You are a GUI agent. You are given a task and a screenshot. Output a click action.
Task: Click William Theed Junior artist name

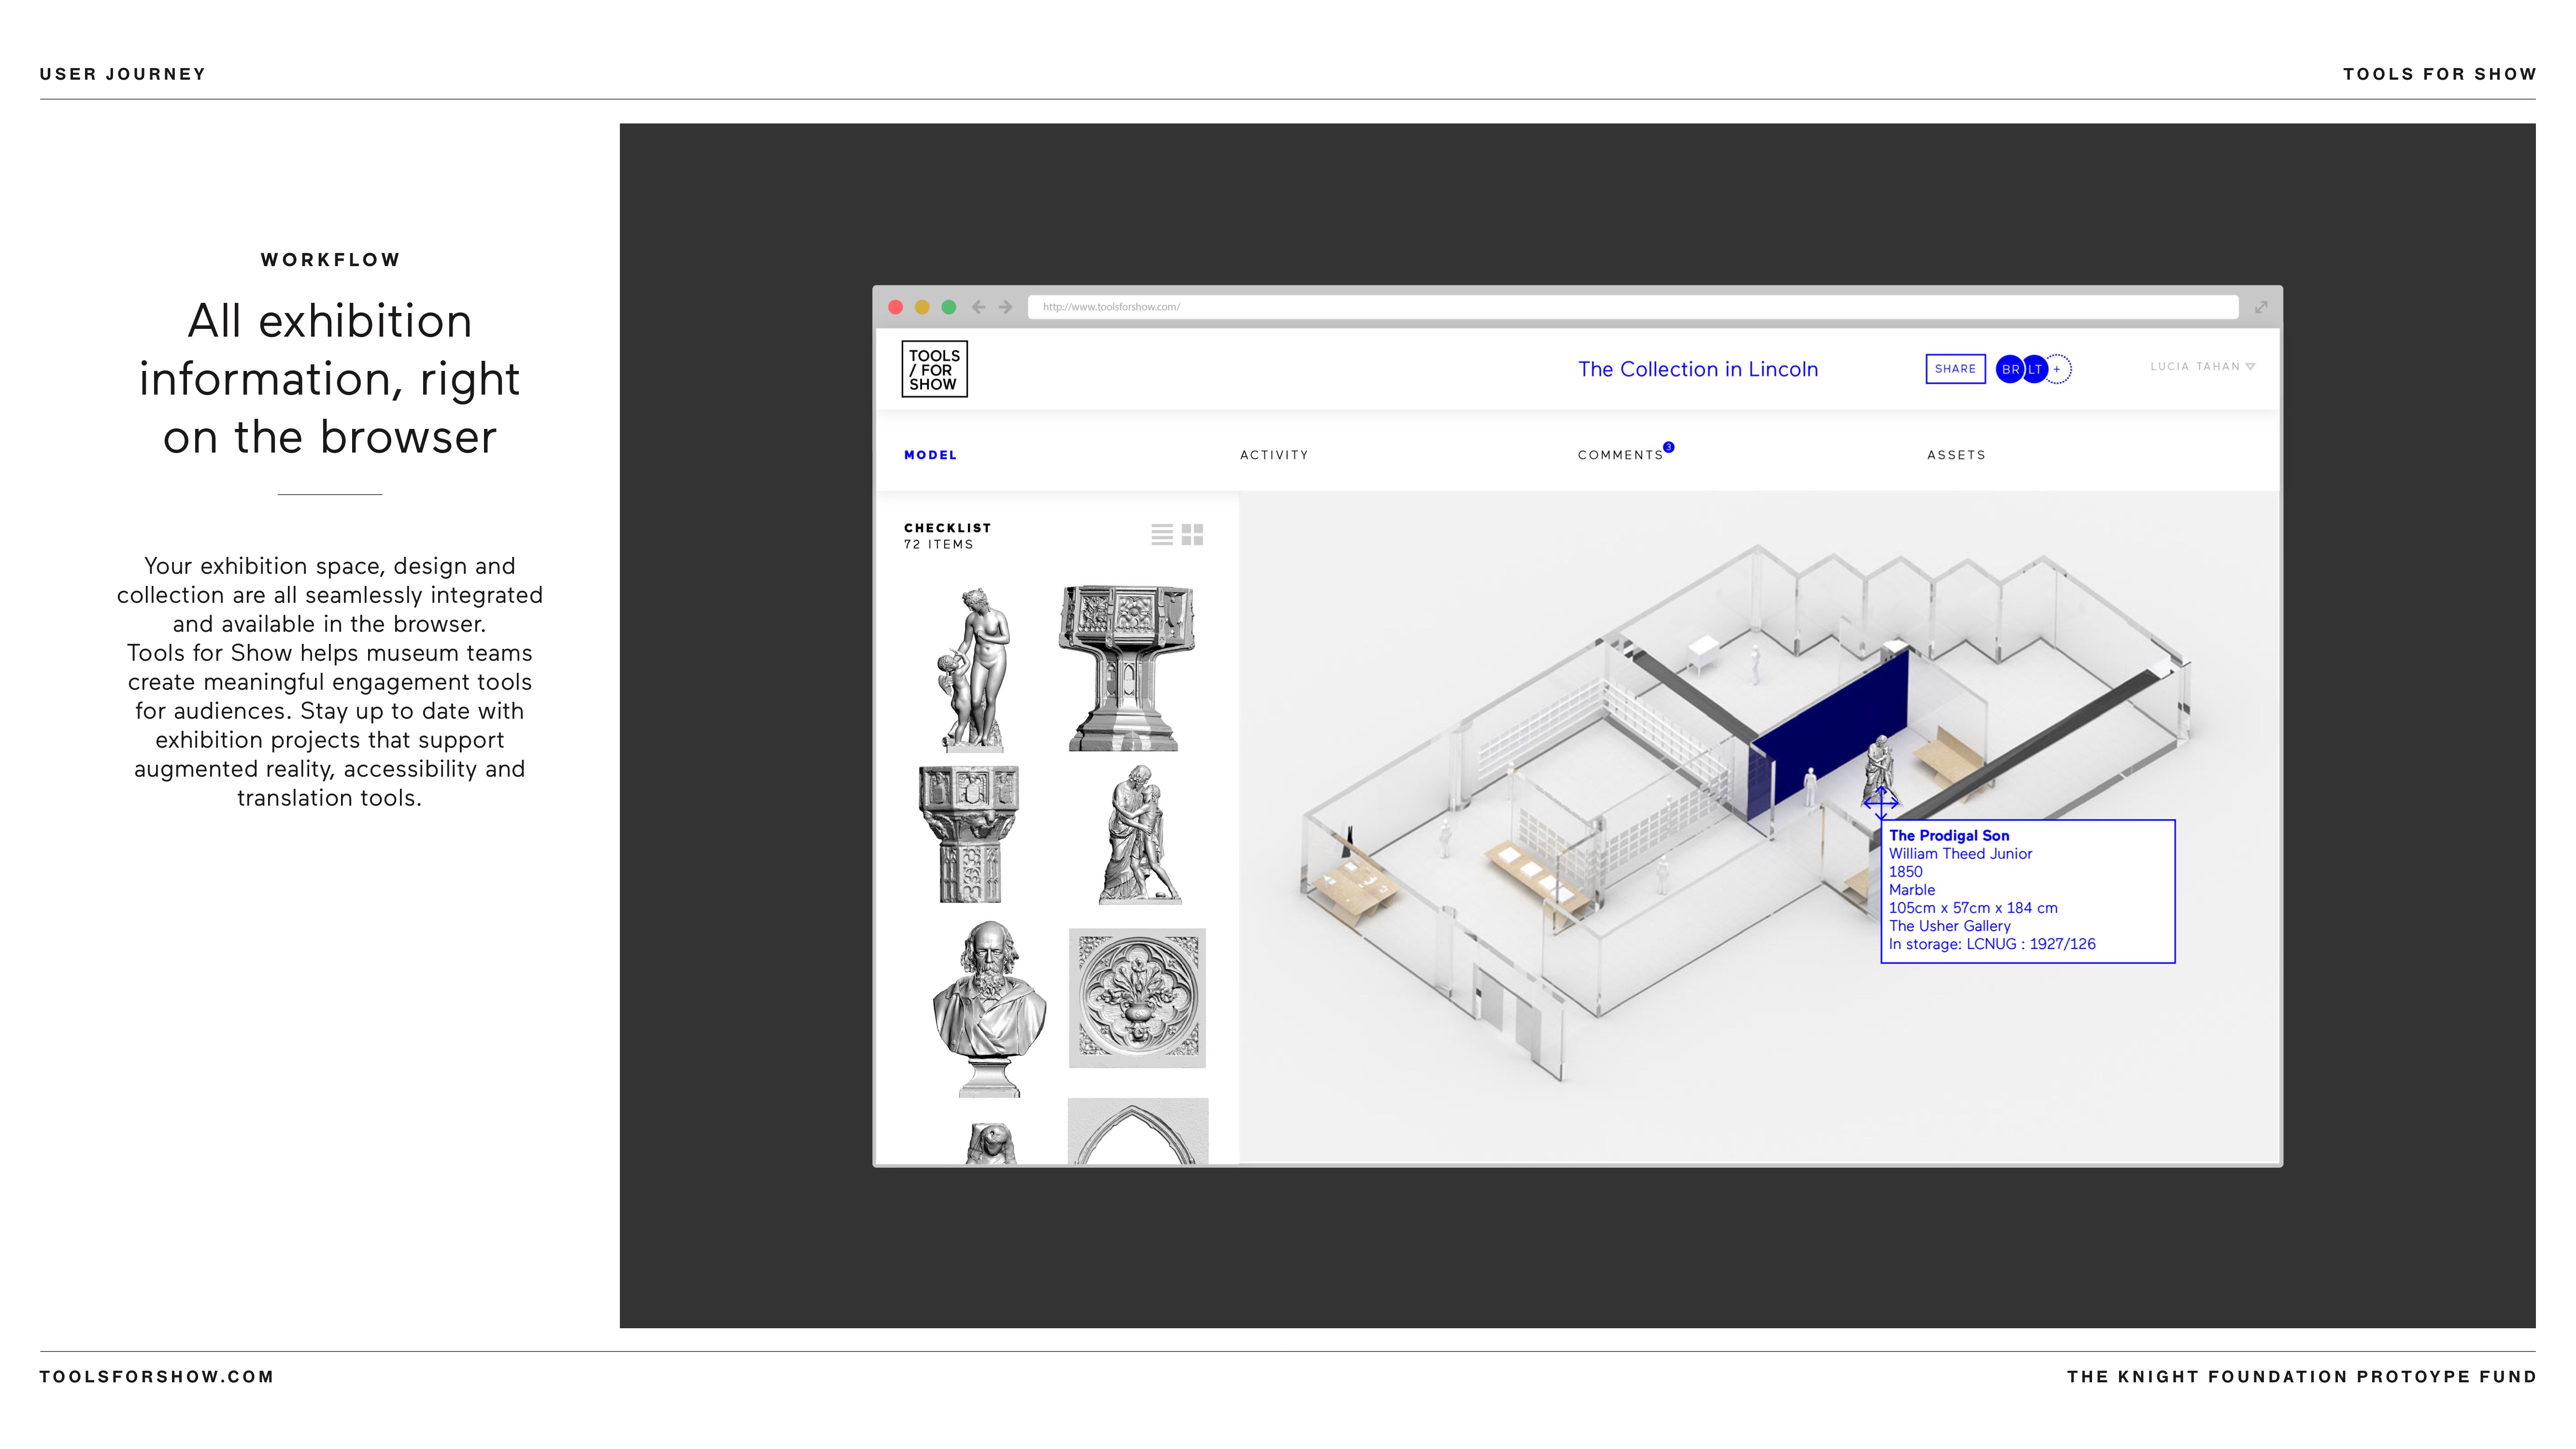pyautogui.click(x=1960, y=854)
